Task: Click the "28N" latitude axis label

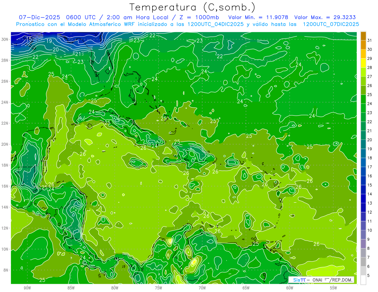Action: click(x=5, y=60)
